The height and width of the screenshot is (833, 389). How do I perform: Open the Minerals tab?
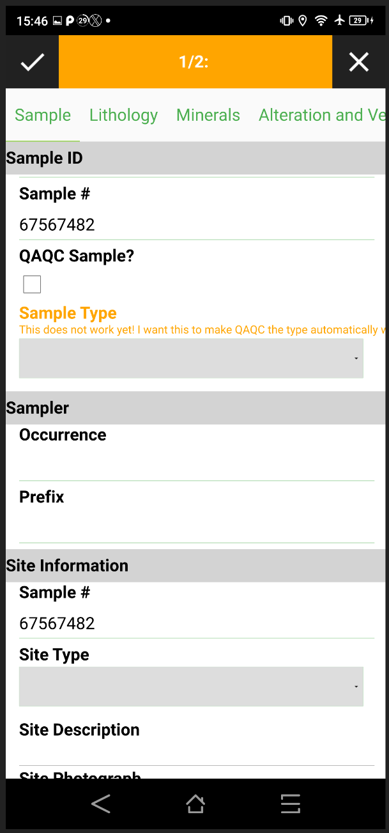pos(208,115)
